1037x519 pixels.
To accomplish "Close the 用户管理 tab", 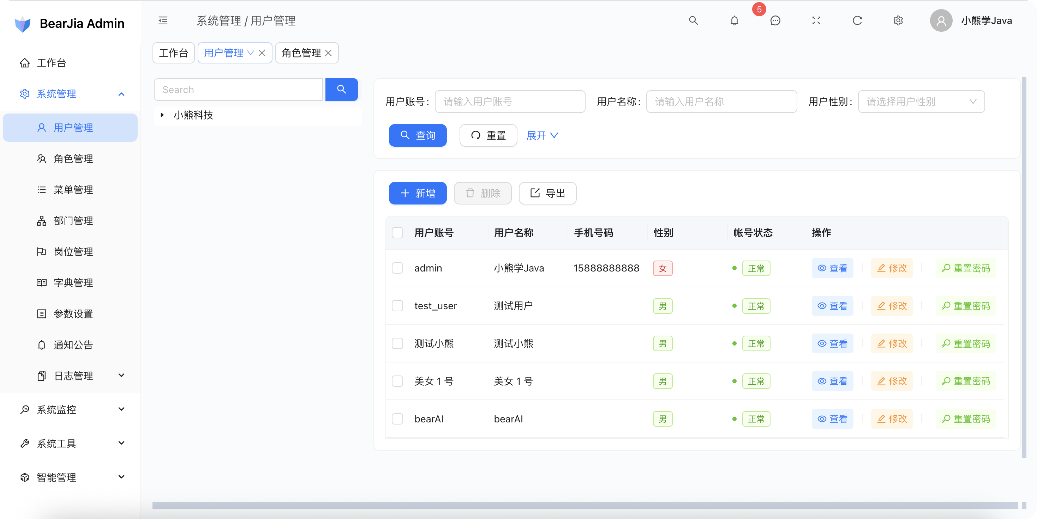I will coord(262,53).
